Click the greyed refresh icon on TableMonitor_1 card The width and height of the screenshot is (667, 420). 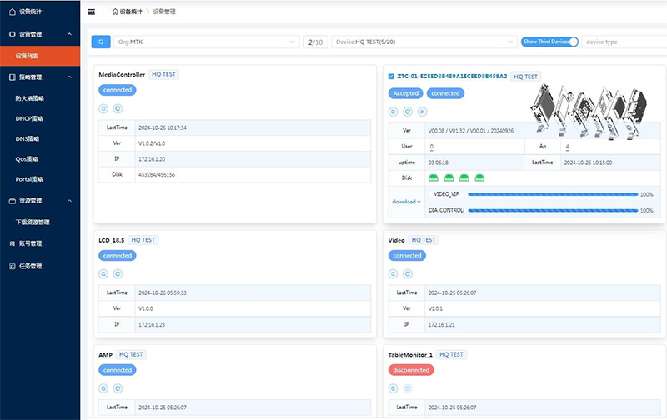tap(408, 388)
